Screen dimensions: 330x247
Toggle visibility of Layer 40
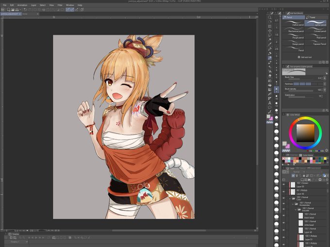(284, 230)
